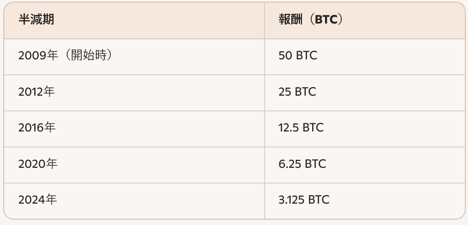468x225 pixels.
Task: Click the column divider between the headers
Action: 265,20
